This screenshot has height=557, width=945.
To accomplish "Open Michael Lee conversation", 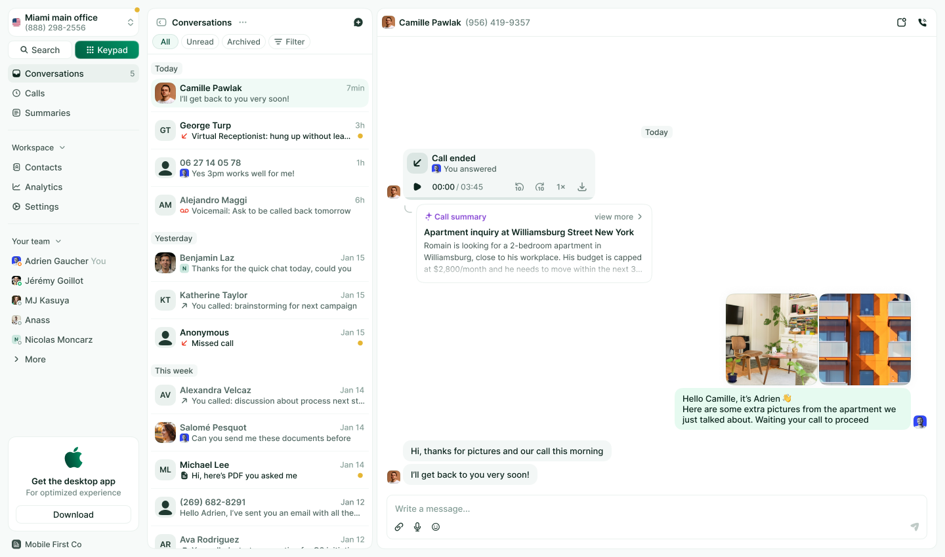I will coord(260,470).
